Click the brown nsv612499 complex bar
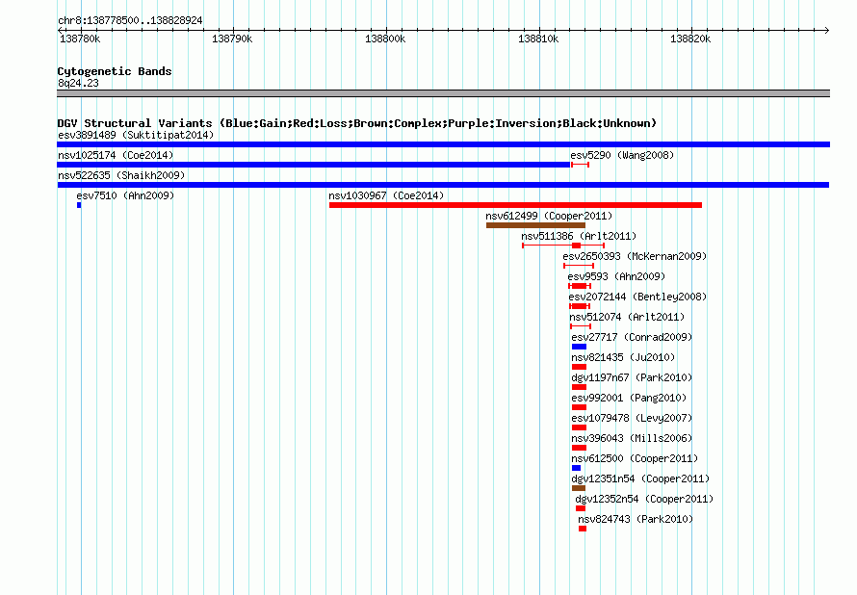Viewport: 857px width, 595px height. [x=535, y=225]
